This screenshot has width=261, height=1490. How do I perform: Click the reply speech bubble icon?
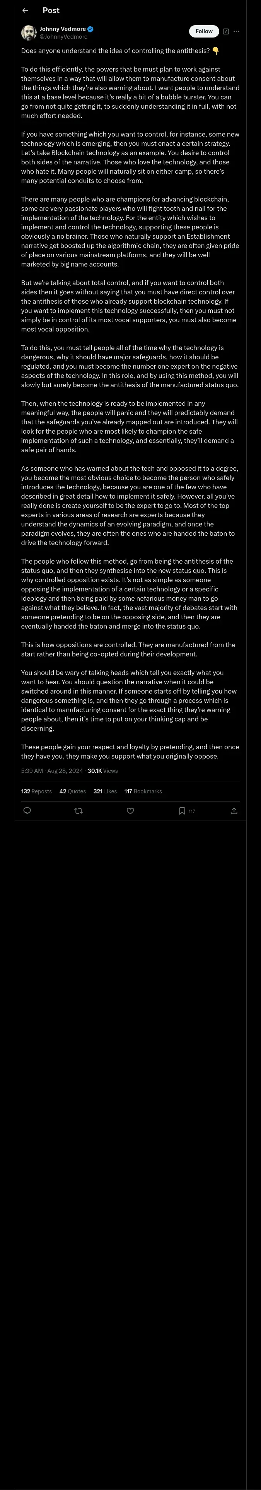pyautogui.click(x=27, y=811)
